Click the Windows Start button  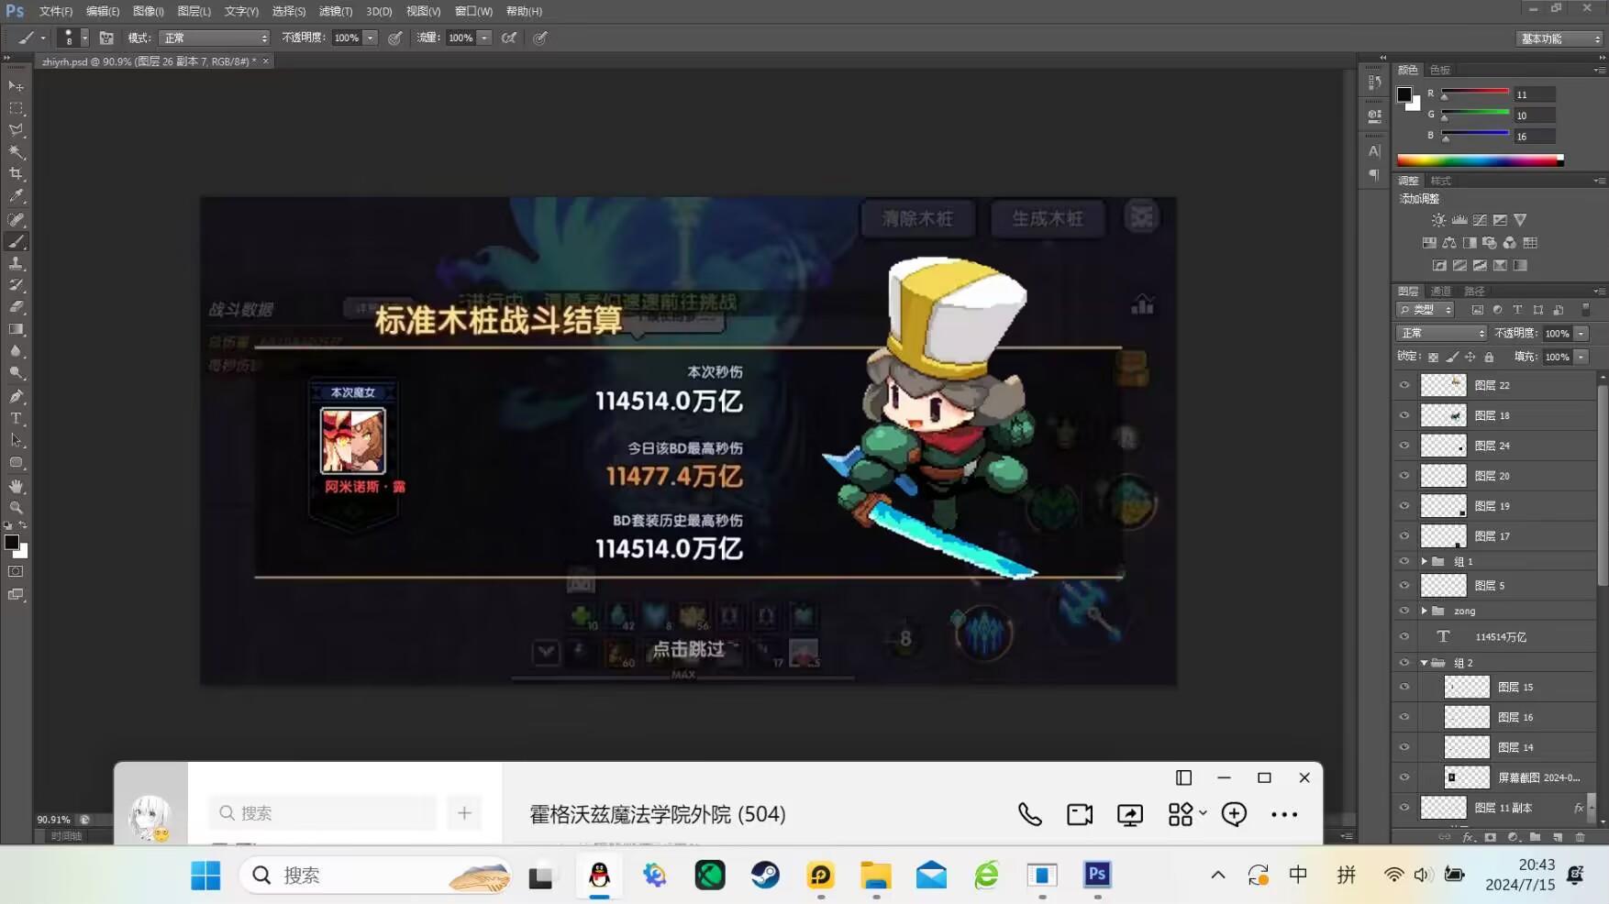point(205,876)
